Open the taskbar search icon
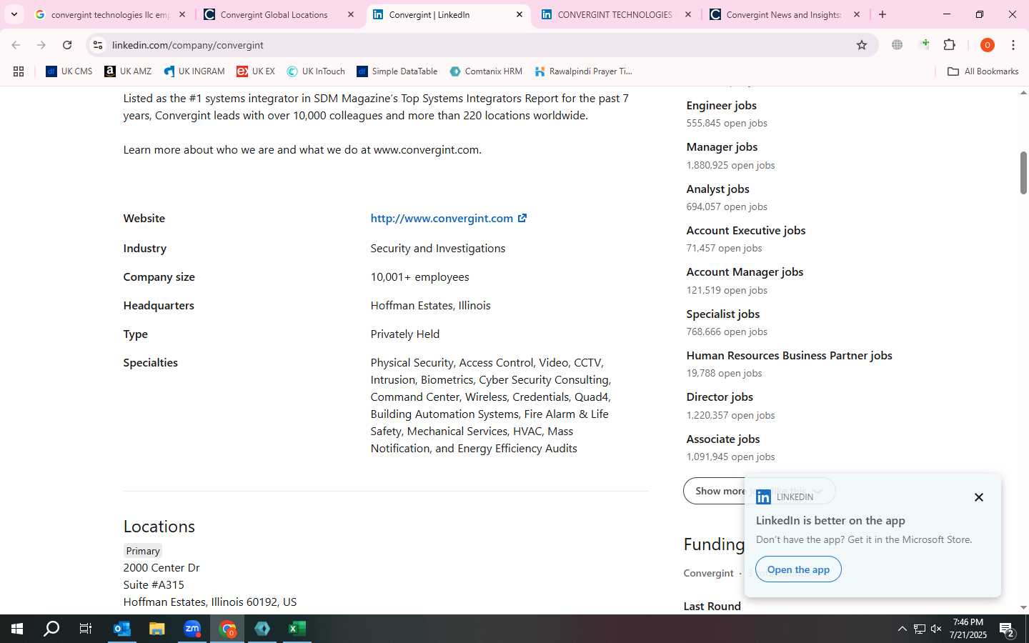The width and height of the screenshot is (1029, 643). click(x=51, y=629)
